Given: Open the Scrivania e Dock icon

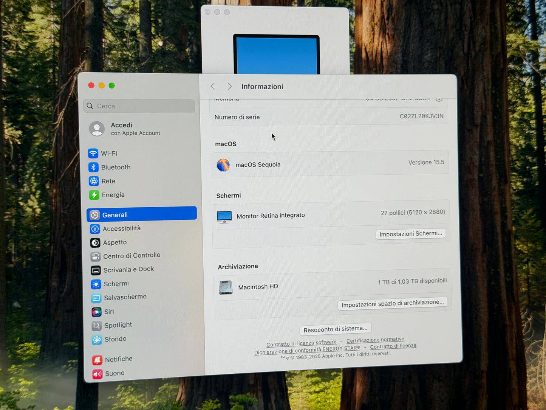Looking at the screenshot, I should tap(96, 270).
